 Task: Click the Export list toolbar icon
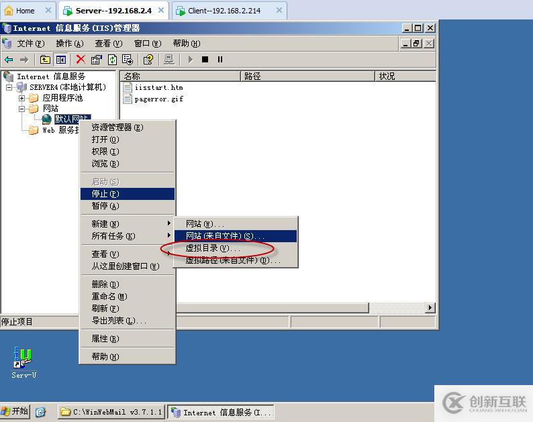[128, 60]
